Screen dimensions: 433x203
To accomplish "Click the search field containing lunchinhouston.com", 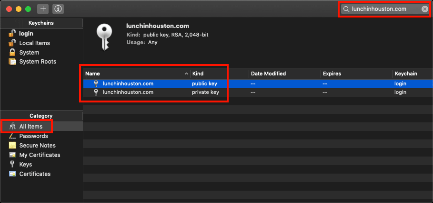I will coord(381,9).
